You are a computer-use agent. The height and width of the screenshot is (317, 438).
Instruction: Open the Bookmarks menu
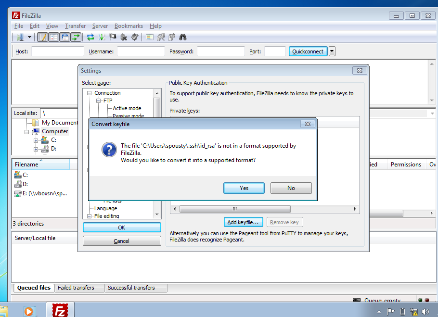tap(129, 26)
